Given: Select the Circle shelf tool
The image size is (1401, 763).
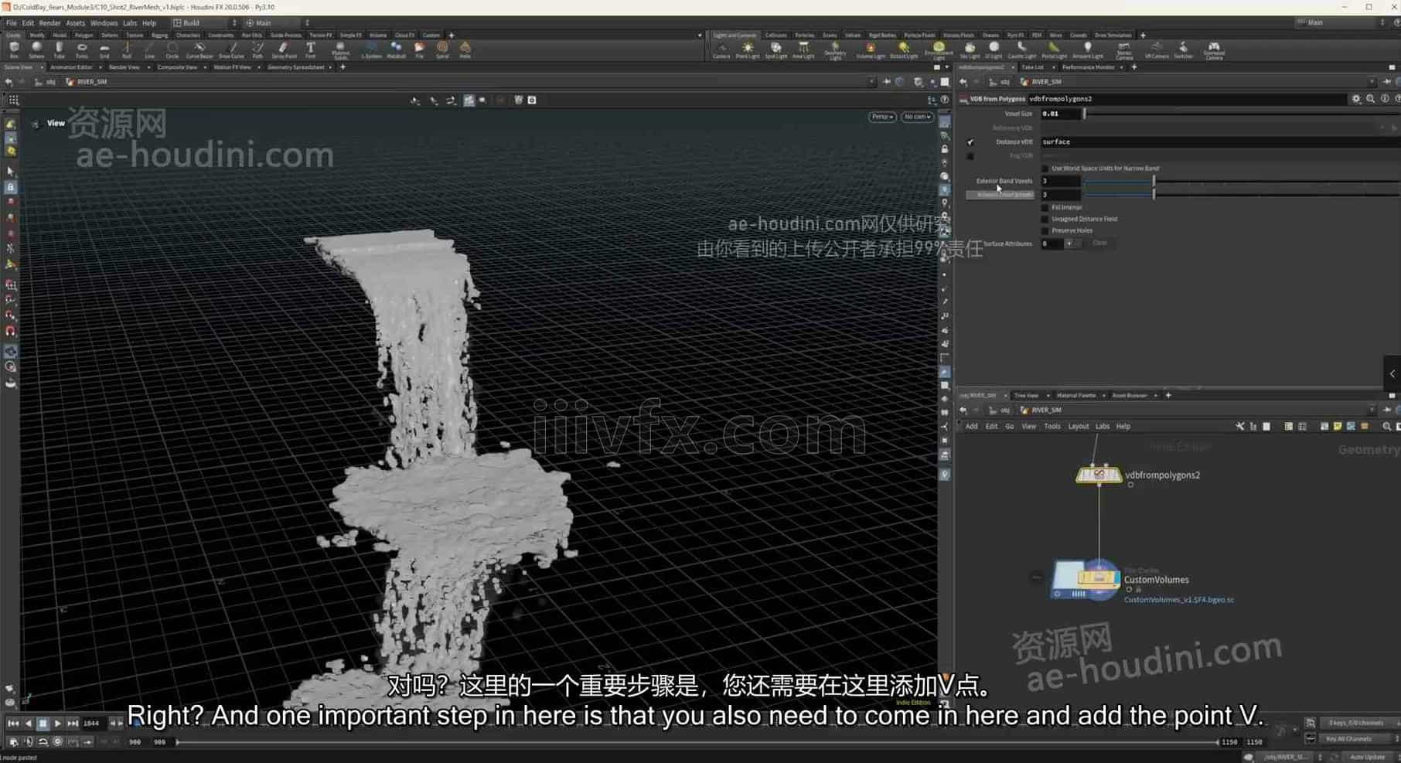Looking at the screenshot, I should pyautogui.click(x=172, y=50).
